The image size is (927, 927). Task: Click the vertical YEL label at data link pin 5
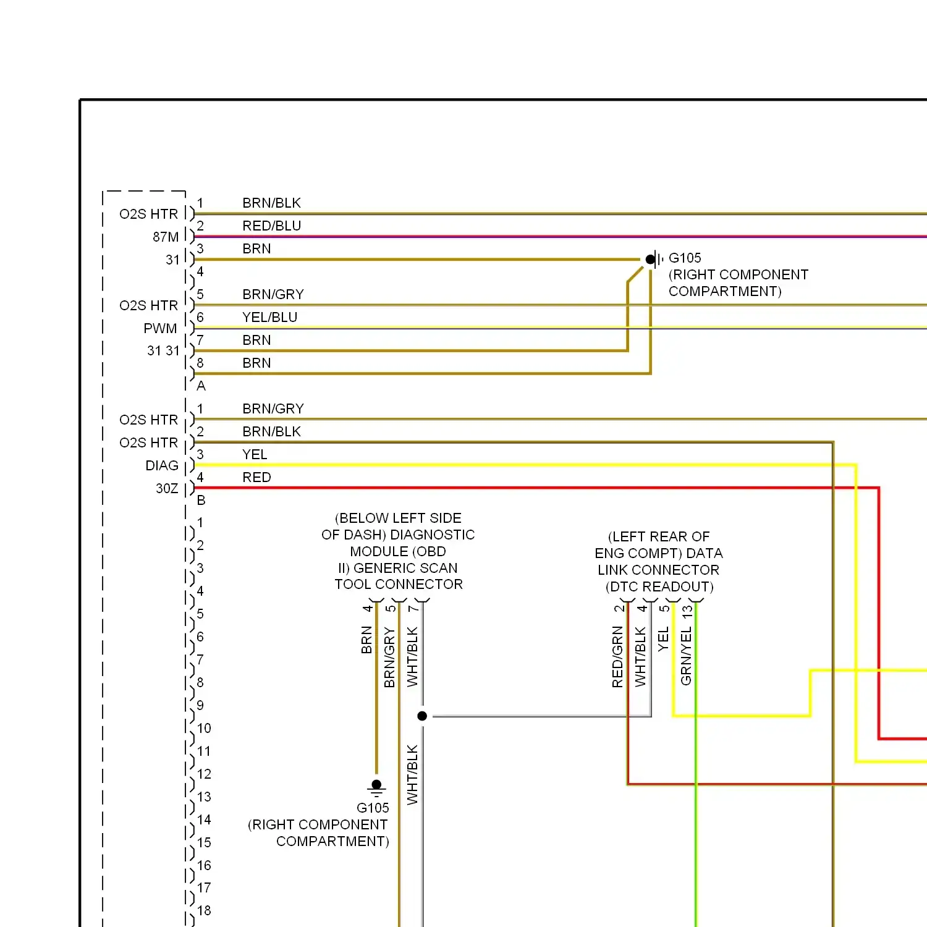(x=663, y=640)
